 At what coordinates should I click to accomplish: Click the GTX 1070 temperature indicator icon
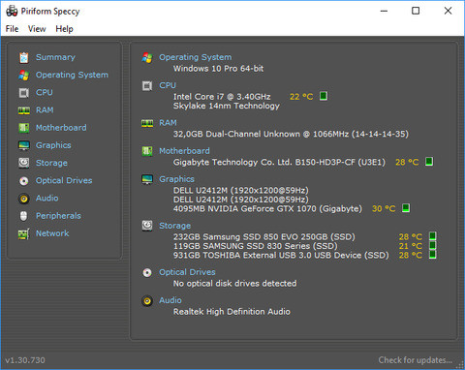[x=406, y=208]
